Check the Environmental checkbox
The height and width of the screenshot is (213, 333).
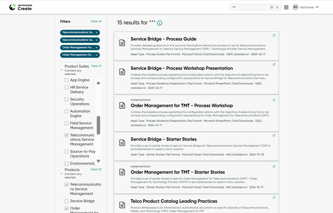(x=67, y=163)
